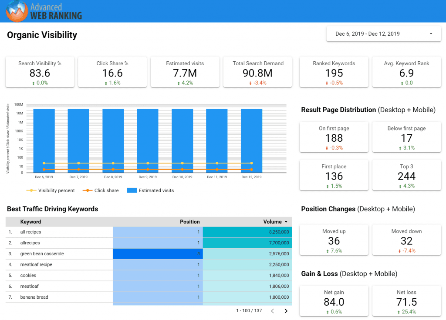Click the Advanced Web Ranking logo
Viewport: 446px width, 320px height.
click(44, 11)
